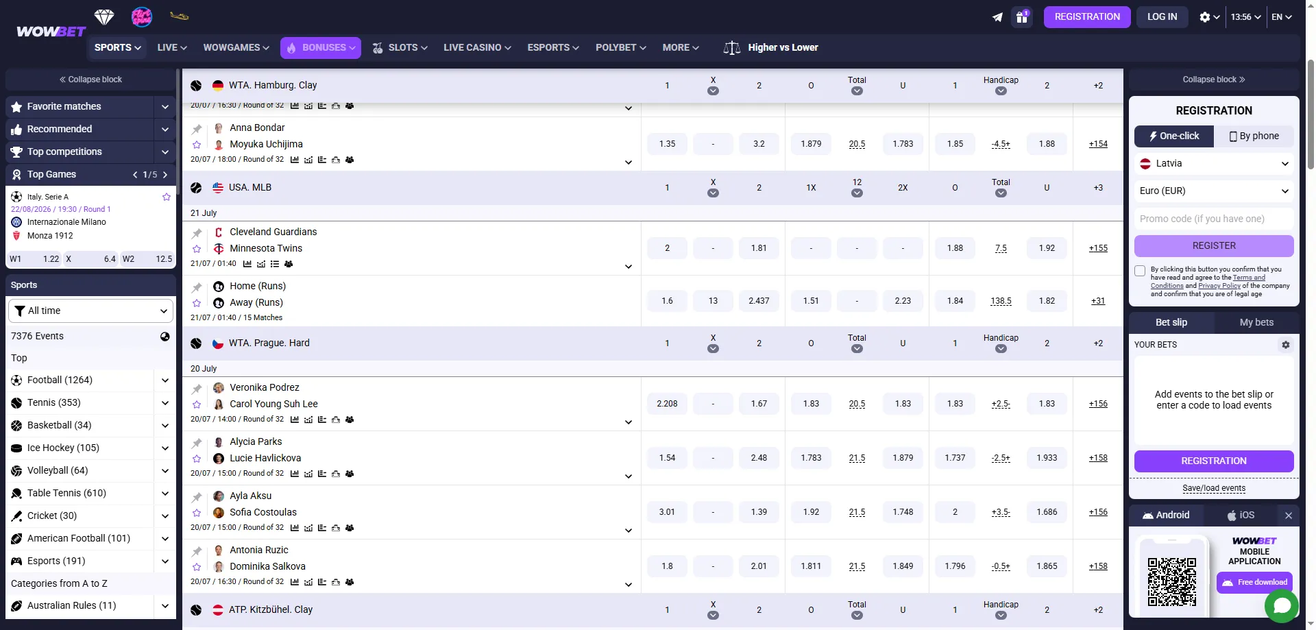1316x630 pixels.
Task: Click the purple REGISTER button
Action: click(x=1214, y=245)
